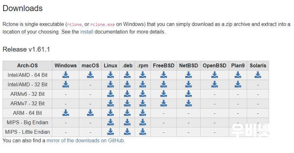
Task: Download FreeBSD Intel/AMD 32 Bit build
Action: click(x=164, y=84)
